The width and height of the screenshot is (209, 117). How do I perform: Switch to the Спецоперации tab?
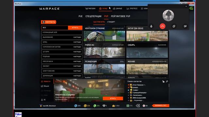tap(93, 16)
